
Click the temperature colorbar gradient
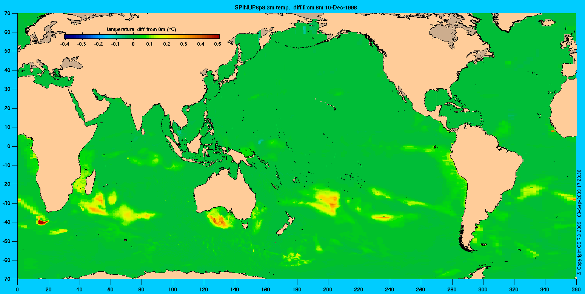(x=142, y=37)
